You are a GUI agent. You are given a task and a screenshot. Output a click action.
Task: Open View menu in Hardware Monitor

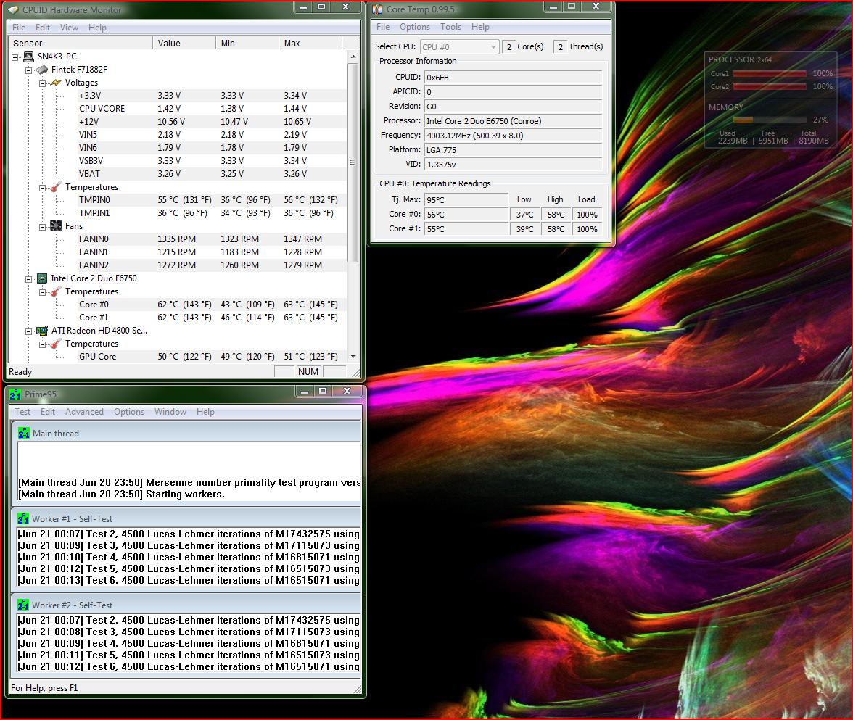69,28
